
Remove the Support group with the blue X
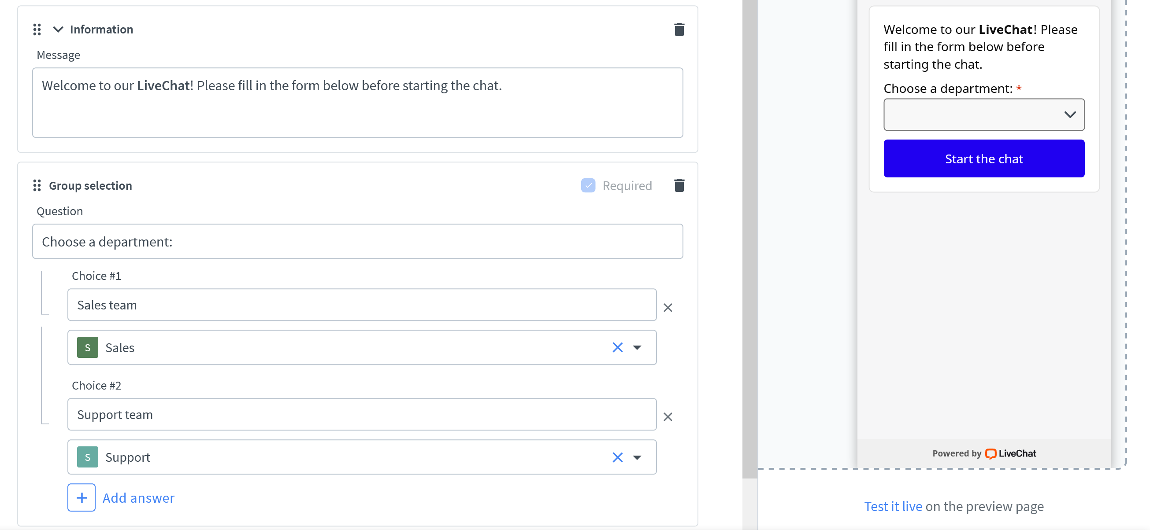coord(617,457)
